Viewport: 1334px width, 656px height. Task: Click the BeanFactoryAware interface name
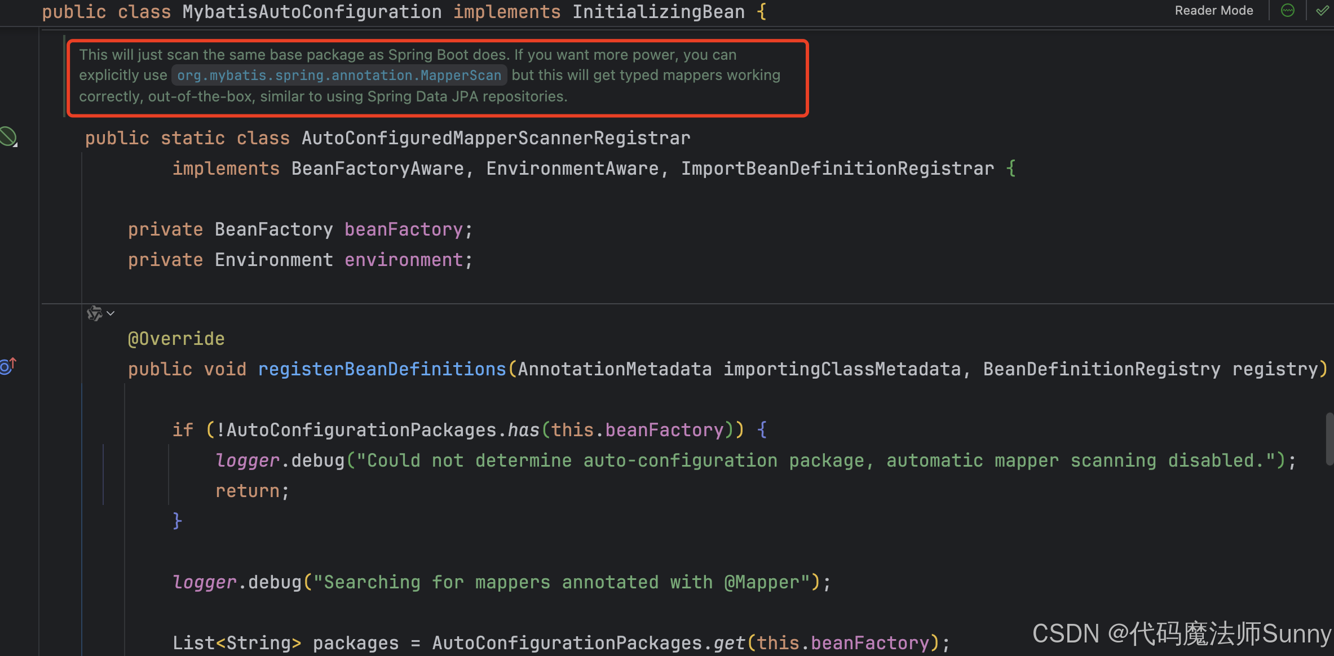377,169
